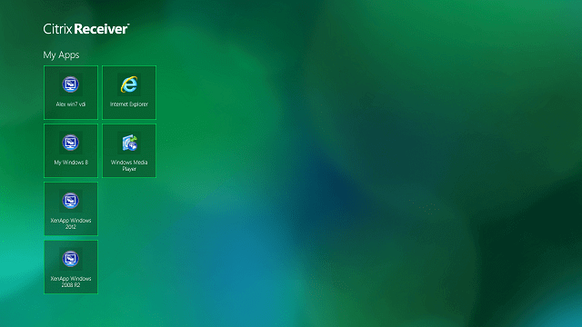The width and height of the screenshot is (582, 327).
Task: Click the Citrix Receiver logo
Action: [86, 29]
